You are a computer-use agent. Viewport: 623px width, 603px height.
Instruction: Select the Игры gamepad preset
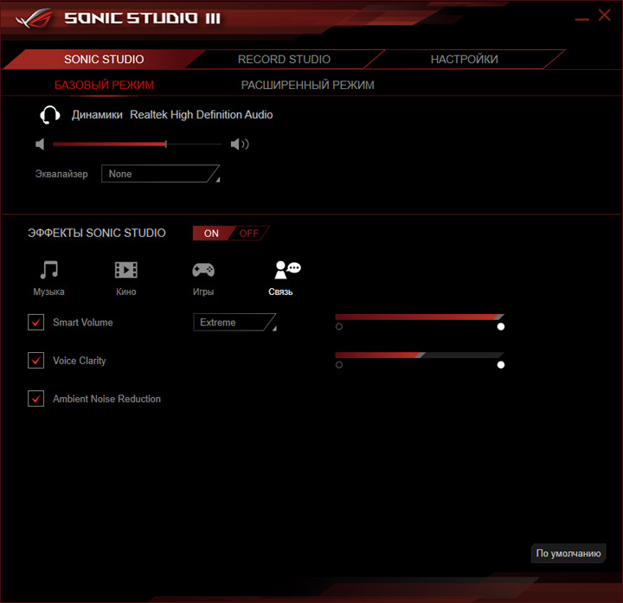point(203,279)
